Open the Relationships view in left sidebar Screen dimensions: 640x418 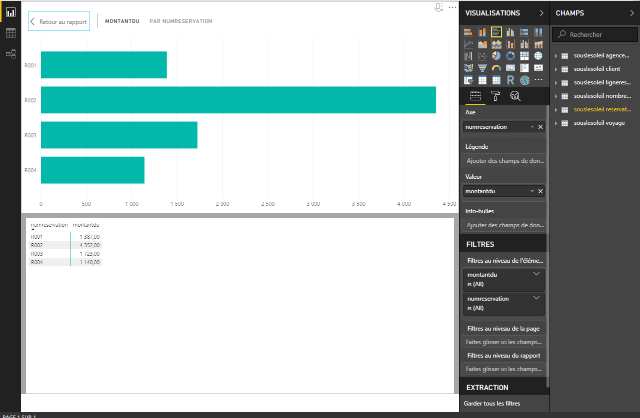click(10, 54)
